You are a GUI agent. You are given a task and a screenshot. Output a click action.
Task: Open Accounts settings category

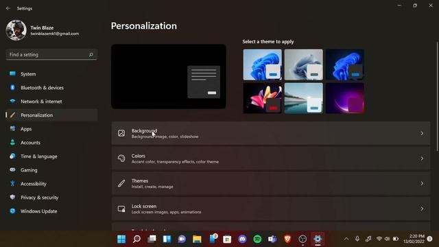pyautogui.click(x=51, y=143)
